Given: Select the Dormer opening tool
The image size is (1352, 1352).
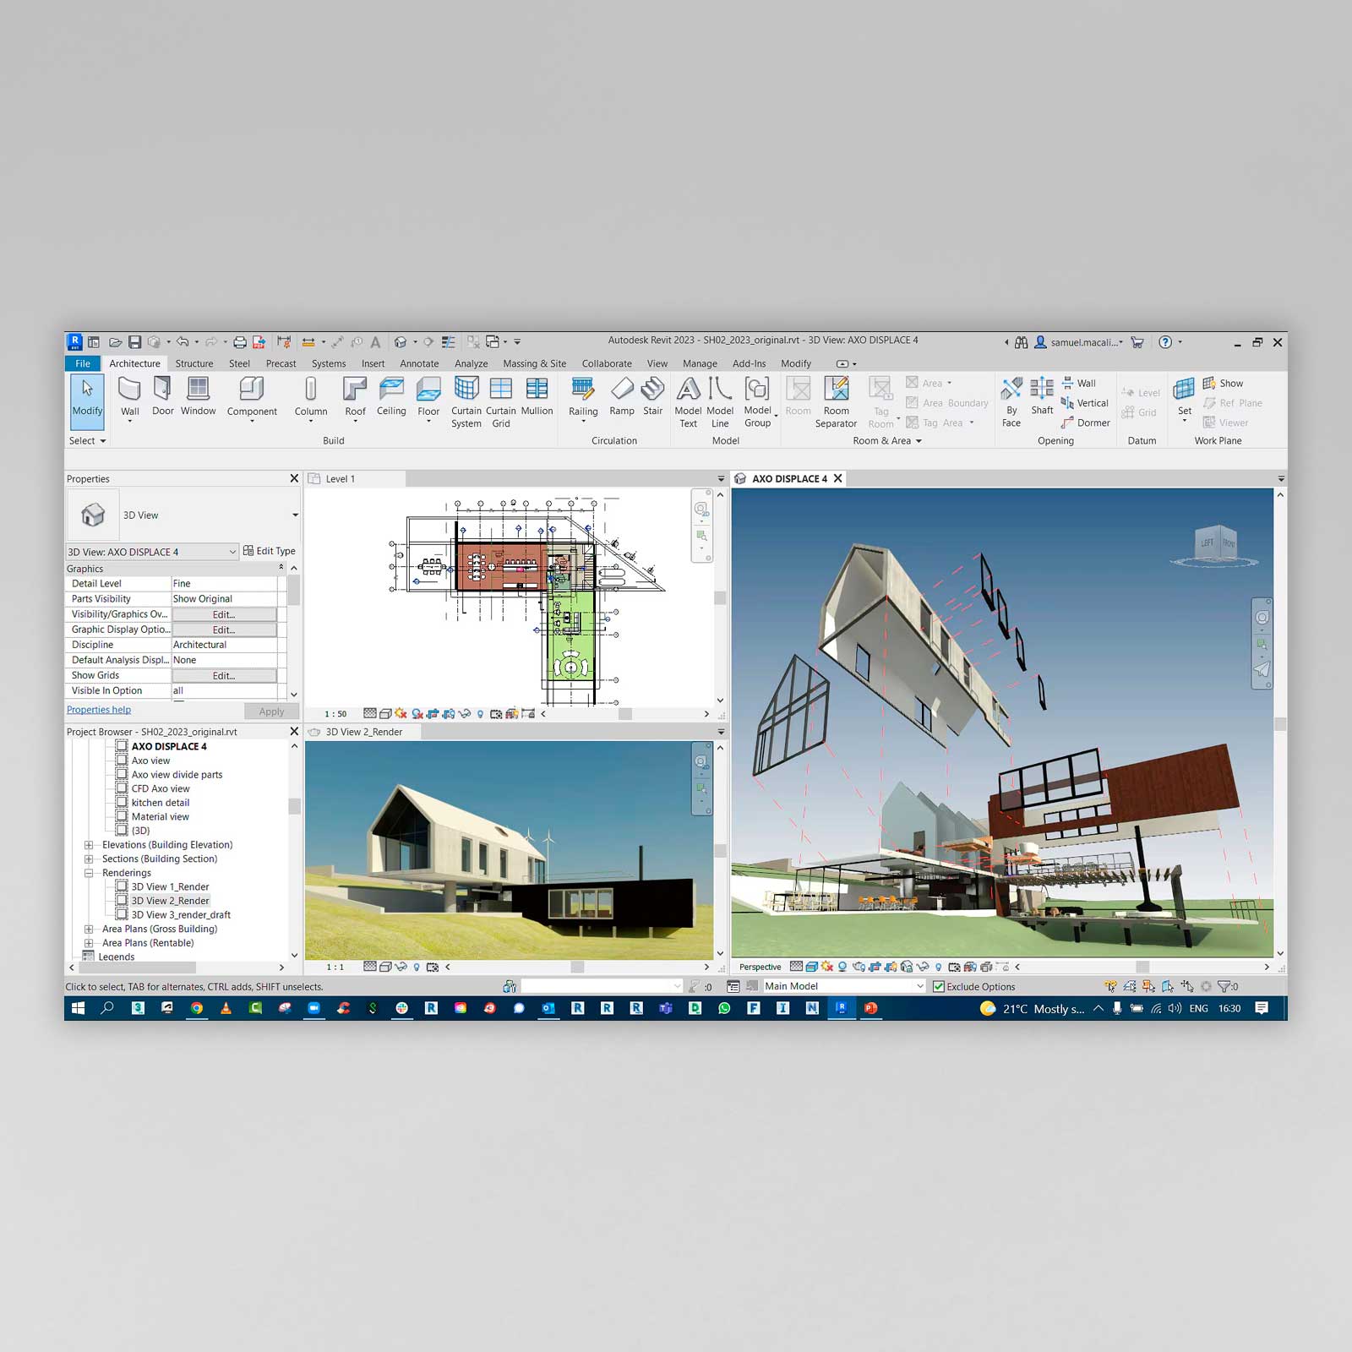Looking at the screenshot, I should click(x=1086, y=422).
